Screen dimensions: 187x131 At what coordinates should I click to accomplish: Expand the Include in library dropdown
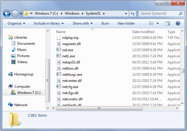49,23
